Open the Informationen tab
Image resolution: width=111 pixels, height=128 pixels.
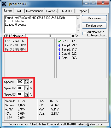(34, 11)
